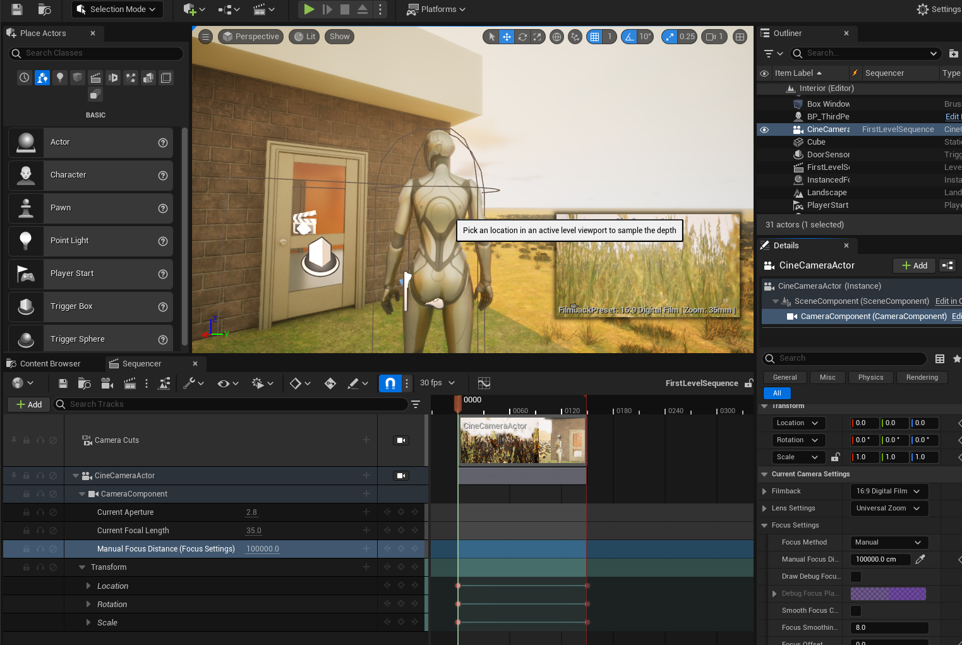Open the Sequencer curve editor icon
The width and height of the screenshot is (962, 645).
point(484,383)
